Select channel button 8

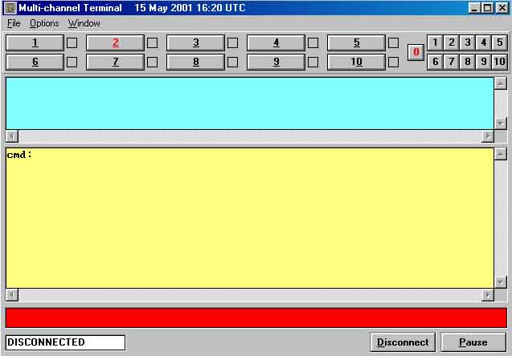(195, 62)
